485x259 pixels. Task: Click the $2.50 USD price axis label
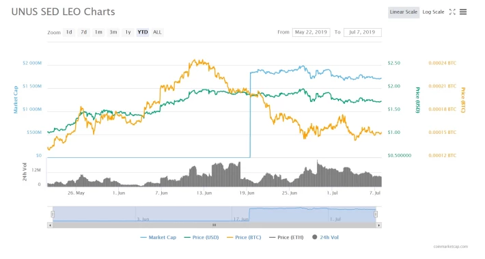[393, 63]
